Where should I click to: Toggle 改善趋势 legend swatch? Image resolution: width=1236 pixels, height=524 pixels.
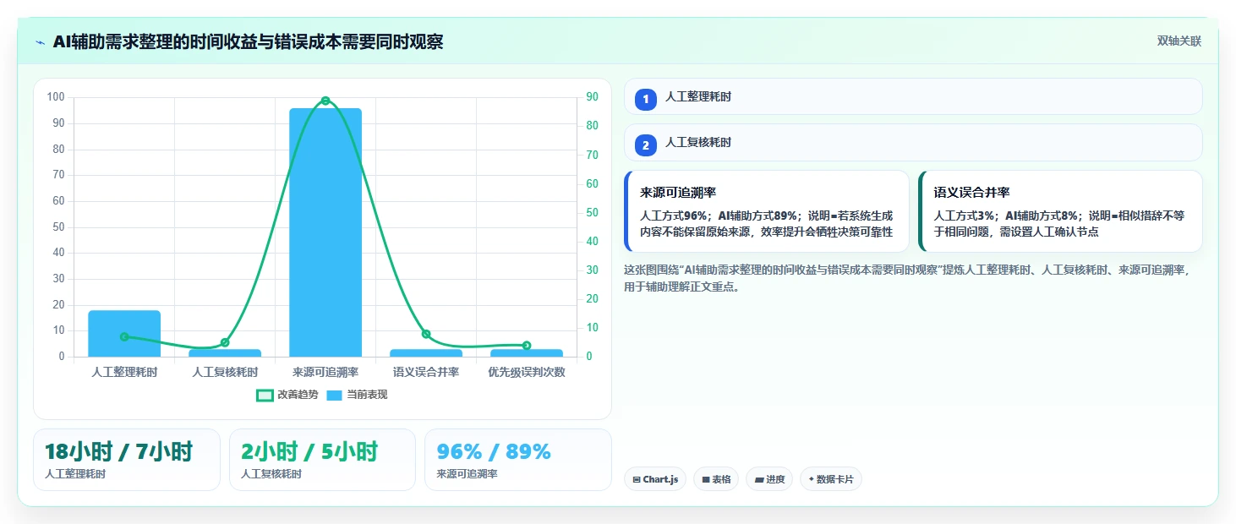pos(265,395)
